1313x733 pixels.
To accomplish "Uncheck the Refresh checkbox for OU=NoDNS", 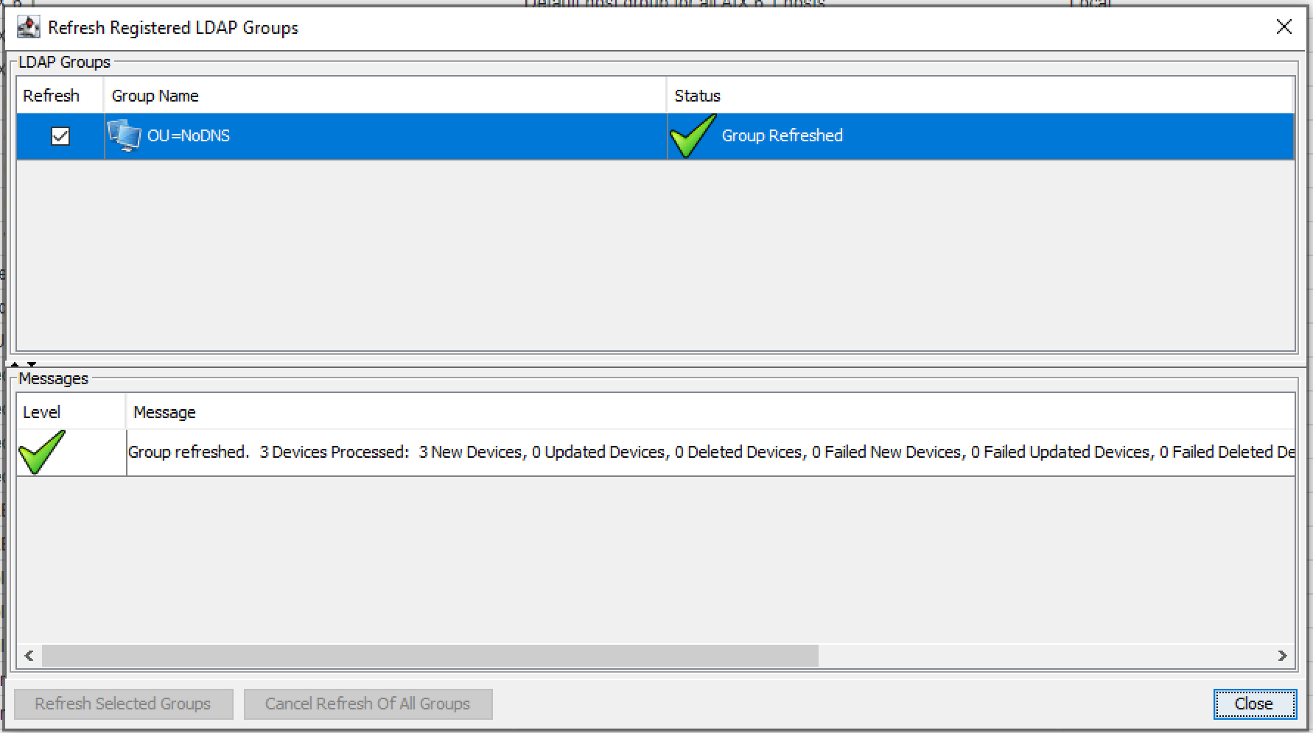I will tap(60, 136).
